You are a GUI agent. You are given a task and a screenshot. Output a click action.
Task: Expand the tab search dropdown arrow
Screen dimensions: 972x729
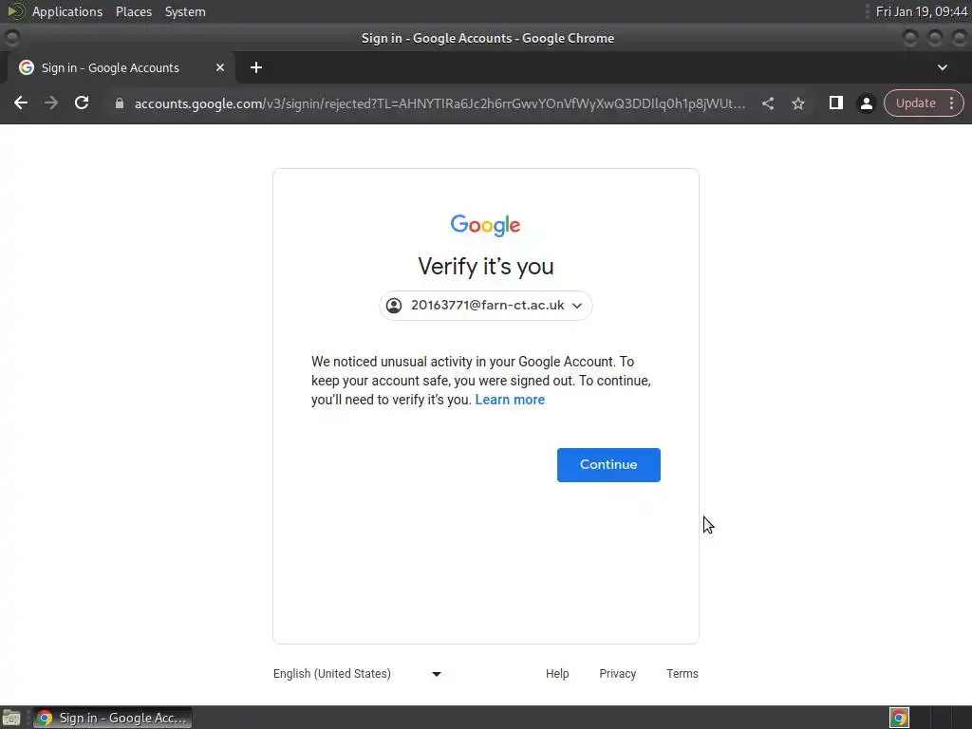943,67
